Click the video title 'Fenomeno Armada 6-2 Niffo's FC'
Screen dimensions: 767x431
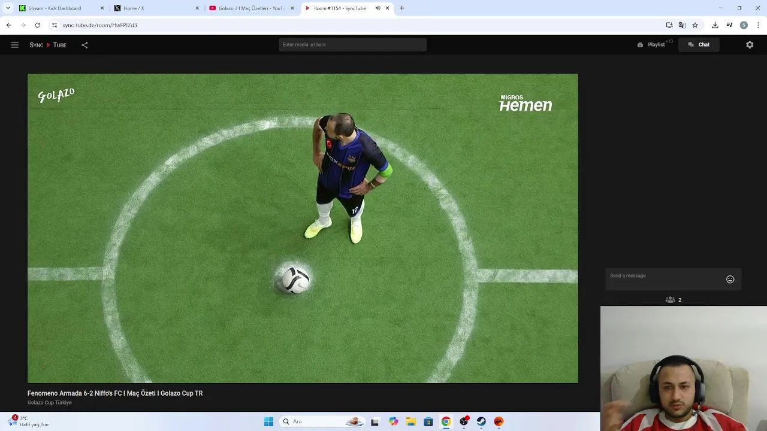(115, 393)
